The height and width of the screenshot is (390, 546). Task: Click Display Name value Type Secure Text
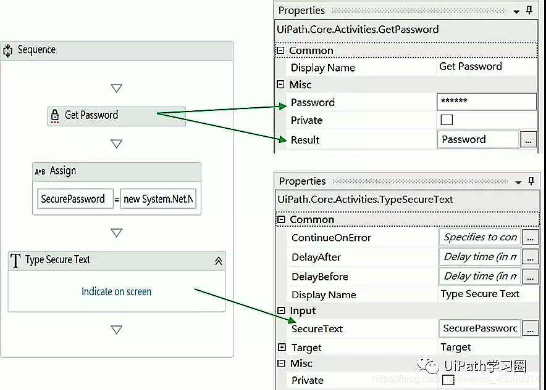480,294
